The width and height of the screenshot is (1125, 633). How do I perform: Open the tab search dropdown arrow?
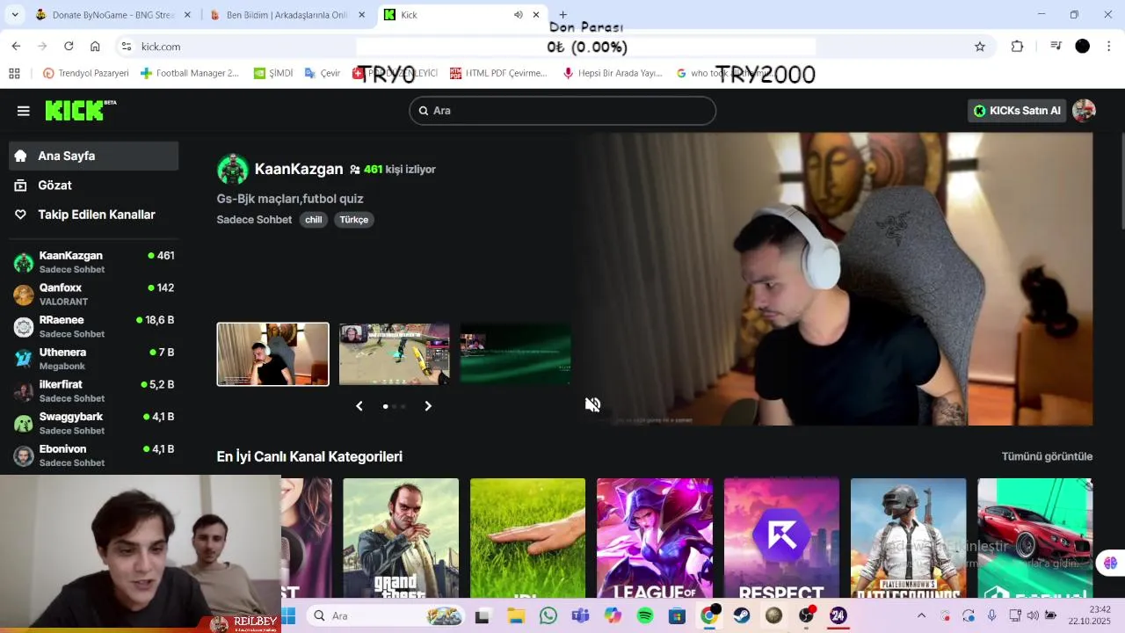click(16, 15)
